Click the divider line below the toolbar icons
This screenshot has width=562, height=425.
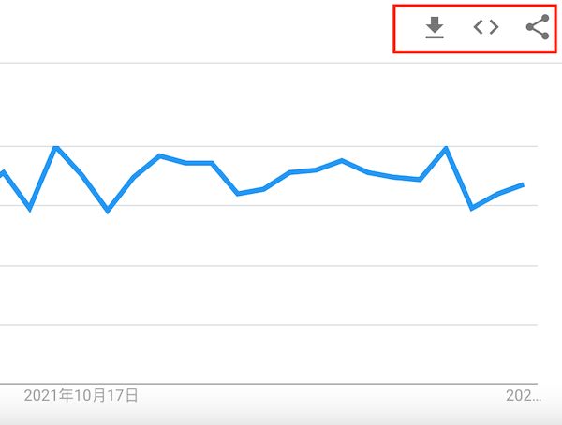pyautogui.click(x=281, y=63)
